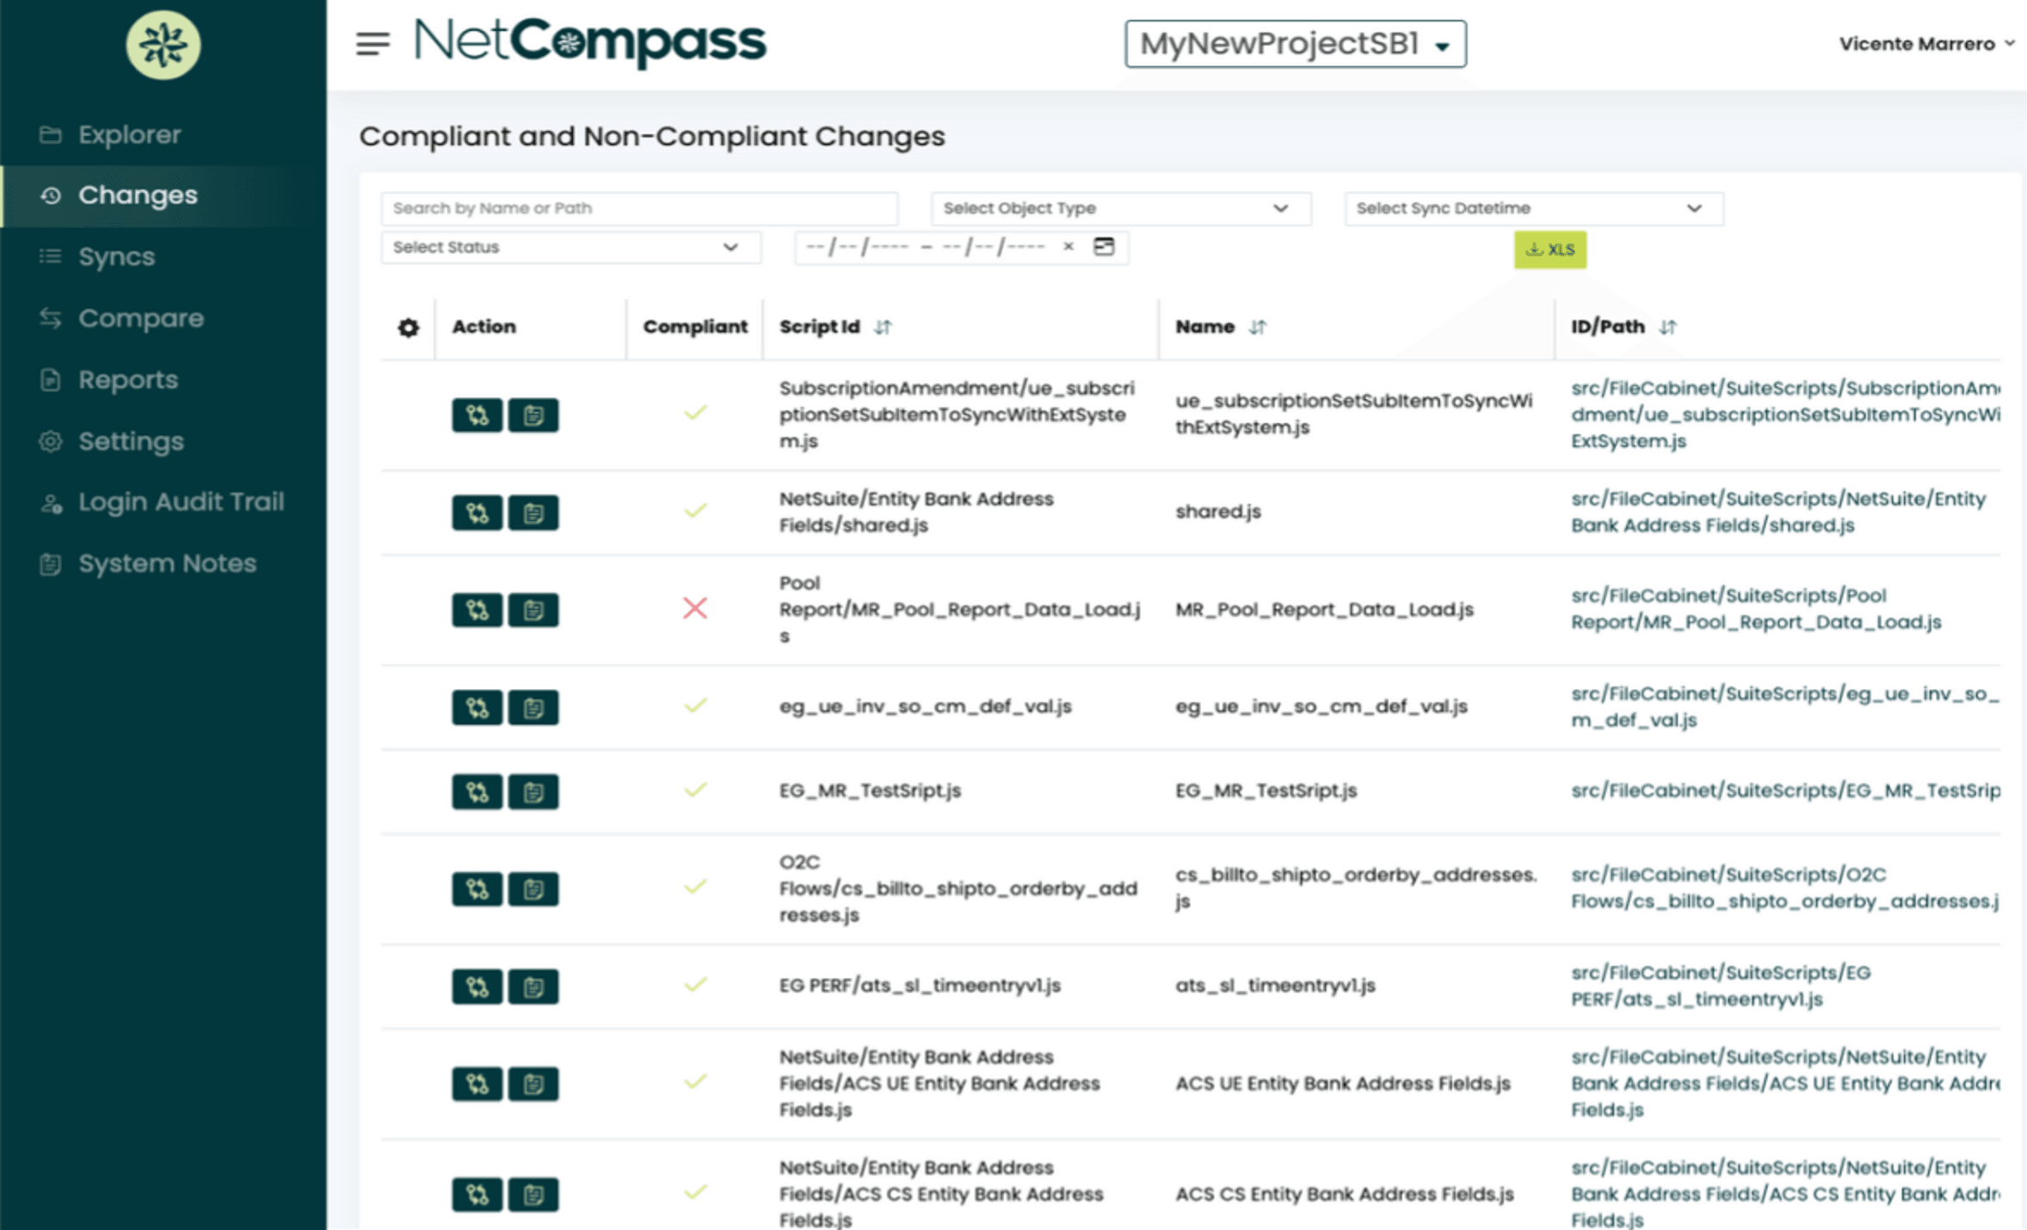Open the Select Object Type dropdown

tap(1118, 208)
